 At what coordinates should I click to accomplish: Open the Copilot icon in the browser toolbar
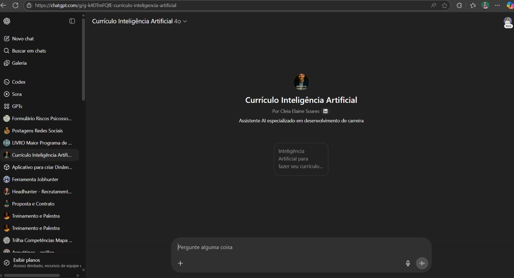510,5
